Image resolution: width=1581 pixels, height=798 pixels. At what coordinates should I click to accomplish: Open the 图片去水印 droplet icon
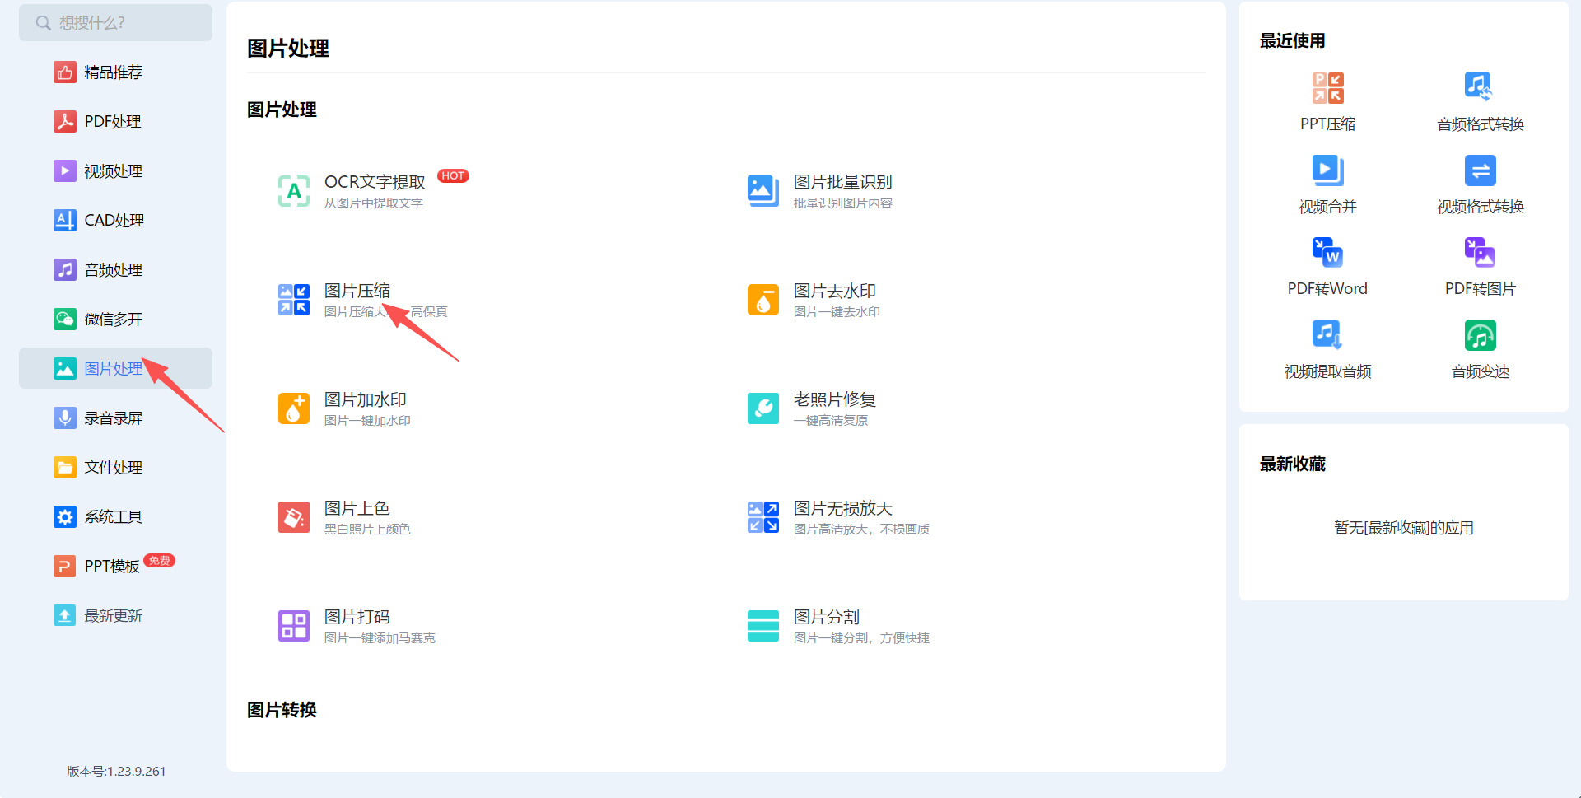coord(763,300)
